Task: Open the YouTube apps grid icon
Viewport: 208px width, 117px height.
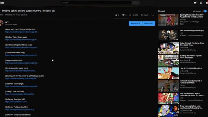Action: click(201, 3)
